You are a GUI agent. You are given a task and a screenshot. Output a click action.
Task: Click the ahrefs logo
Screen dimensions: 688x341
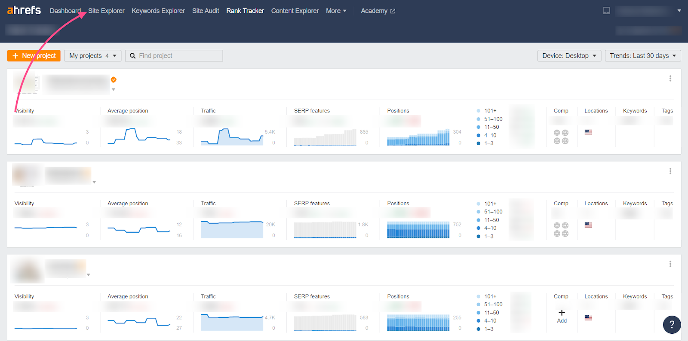(x=24, y=10)
